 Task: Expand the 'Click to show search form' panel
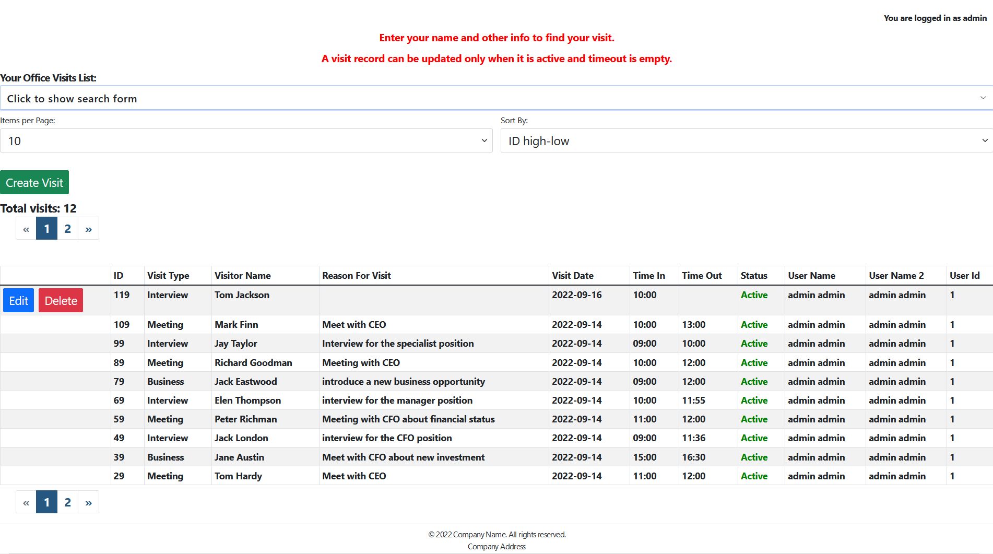click(x=496, y=98)
